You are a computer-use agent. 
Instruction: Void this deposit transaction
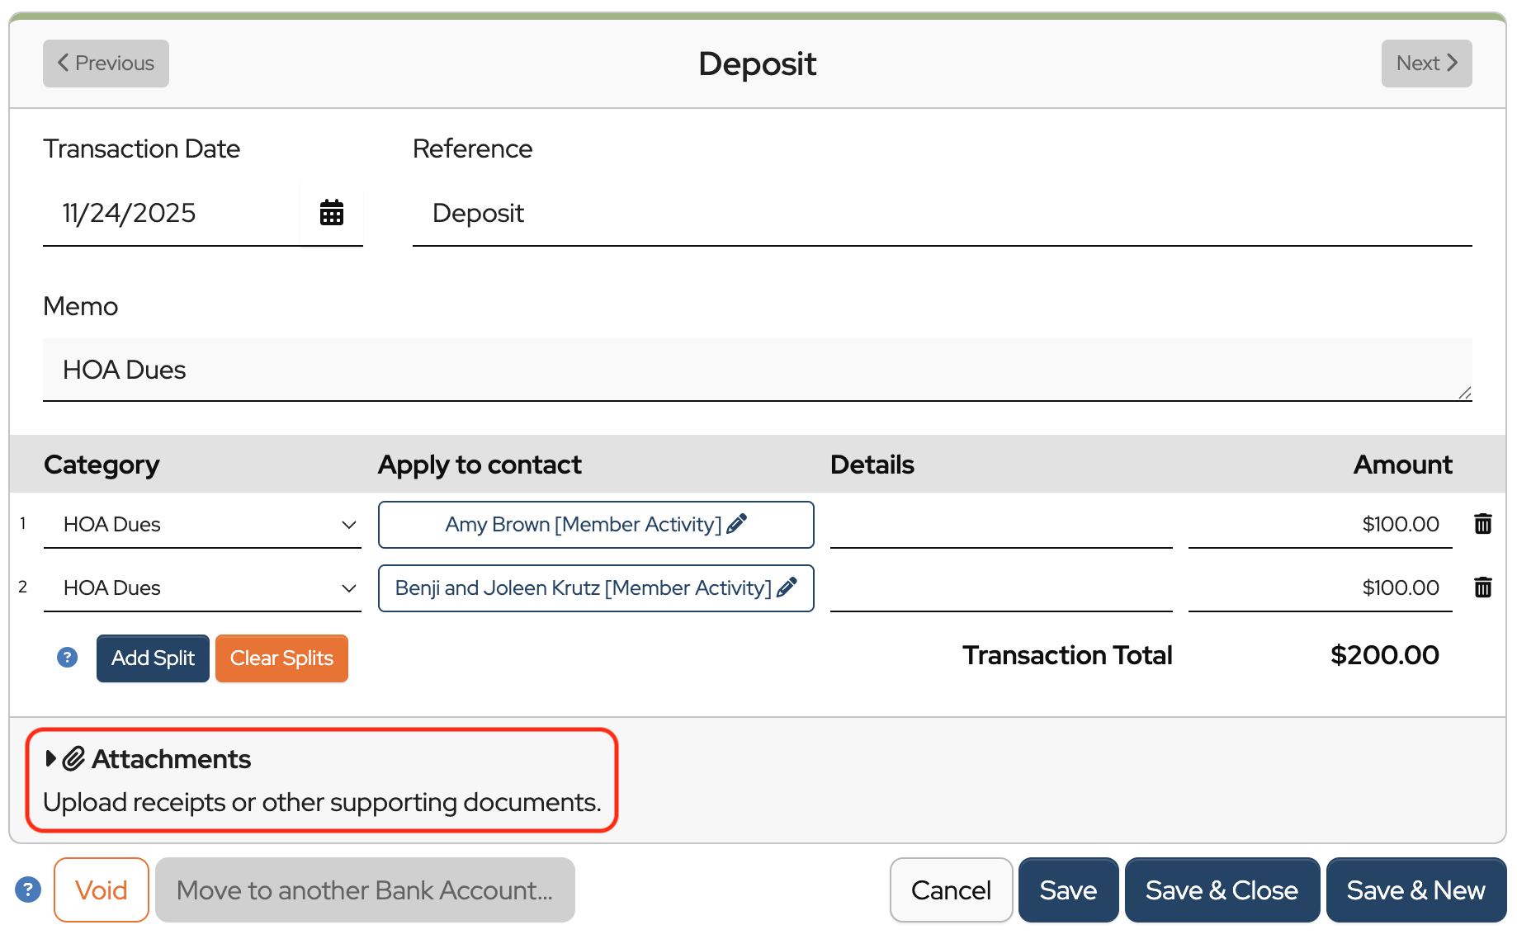click(x=102, y=889)
